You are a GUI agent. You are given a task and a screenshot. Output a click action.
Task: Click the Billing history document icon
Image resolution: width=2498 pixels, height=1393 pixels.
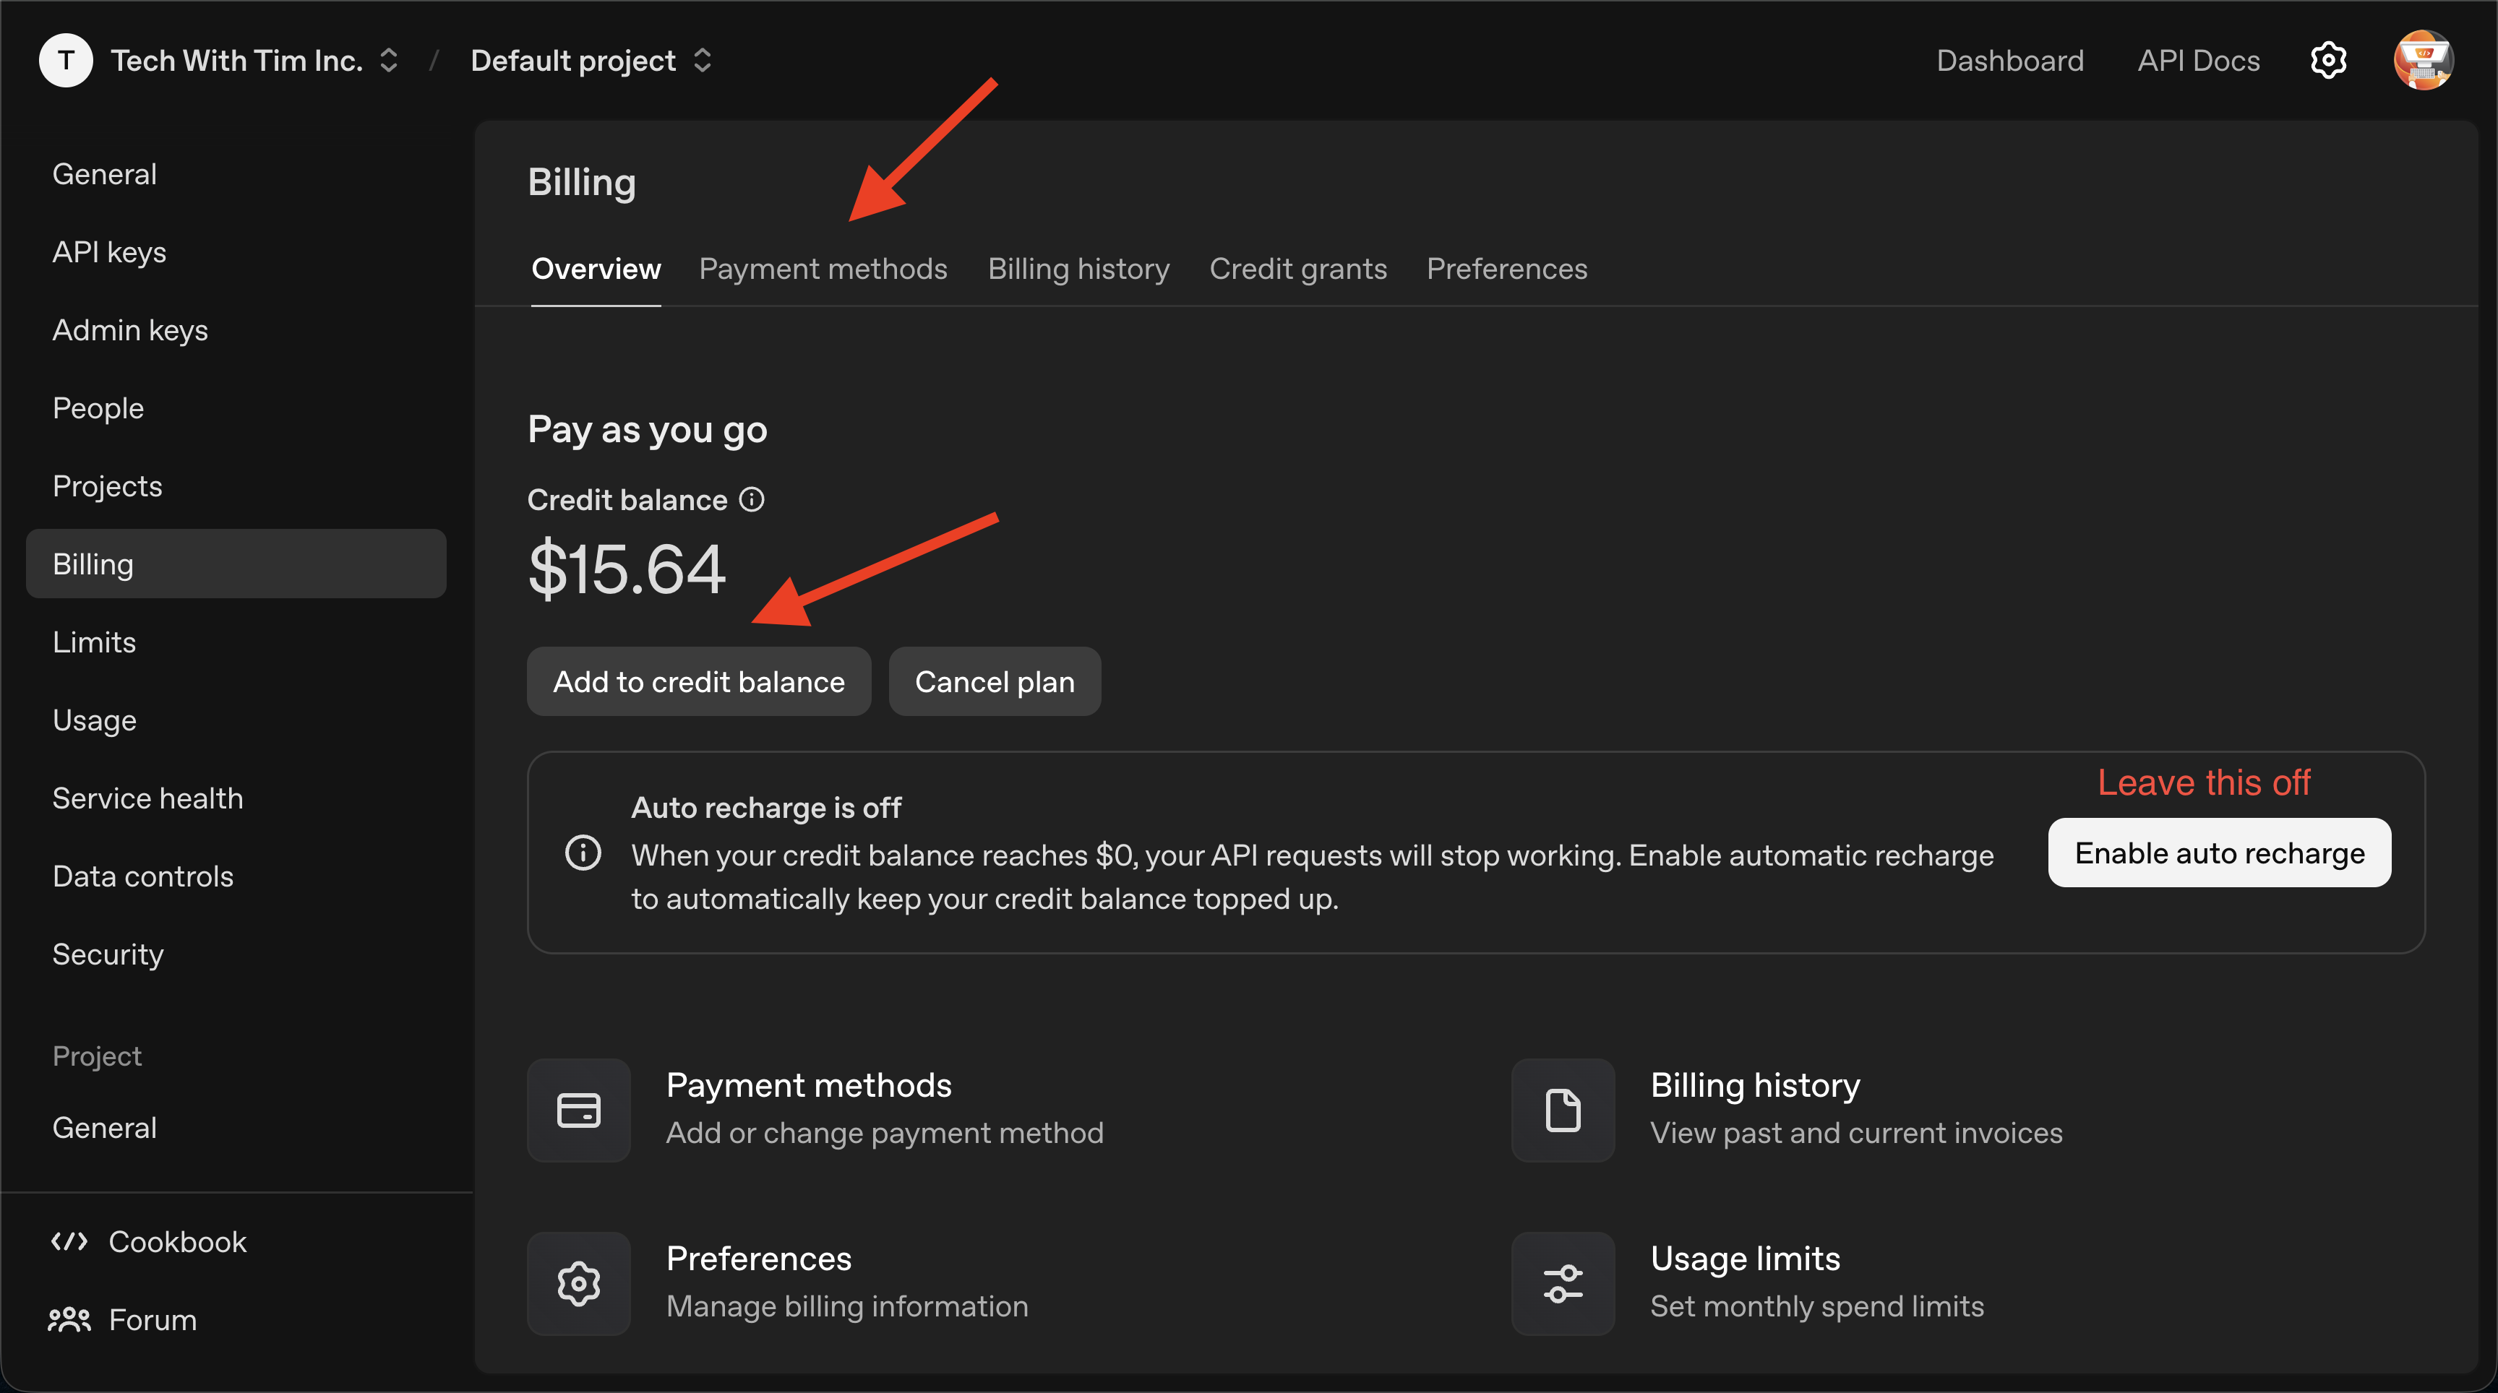[1562, 1110]
